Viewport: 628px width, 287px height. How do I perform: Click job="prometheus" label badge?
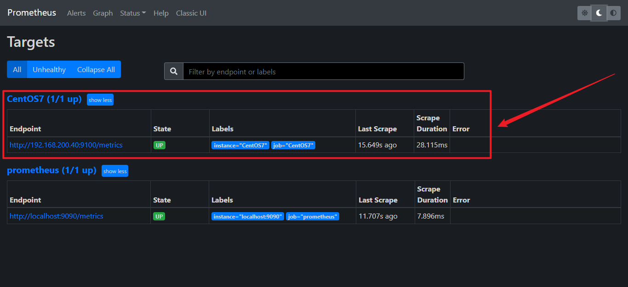(x=313, y=216)
